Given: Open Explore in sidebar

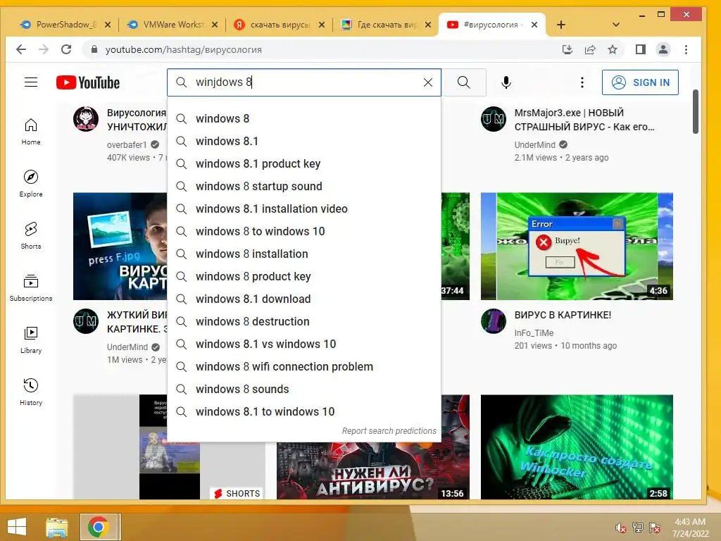Looking at the screenshot, I should click(x=31, y=184).
